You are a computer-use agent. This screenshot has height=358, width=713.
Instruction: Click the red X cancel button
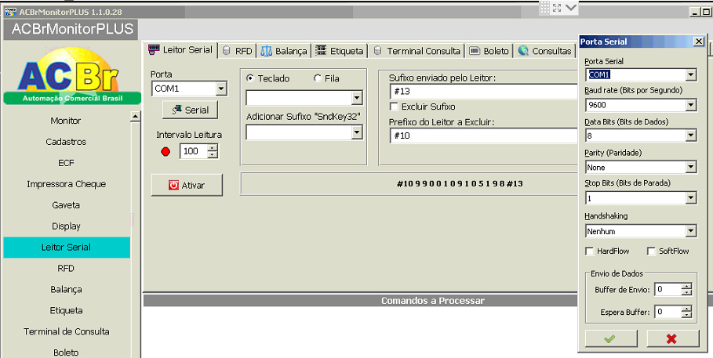(672, 338)
